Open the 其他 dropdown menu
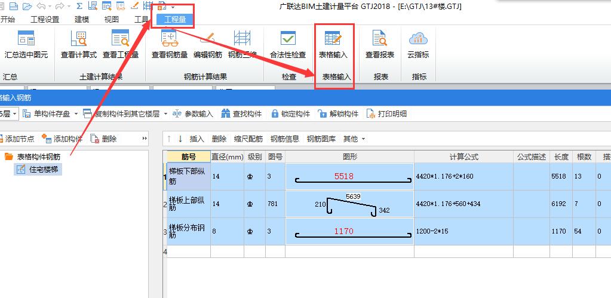Viewport: 611px width, 298px height. tap(354, 139)
